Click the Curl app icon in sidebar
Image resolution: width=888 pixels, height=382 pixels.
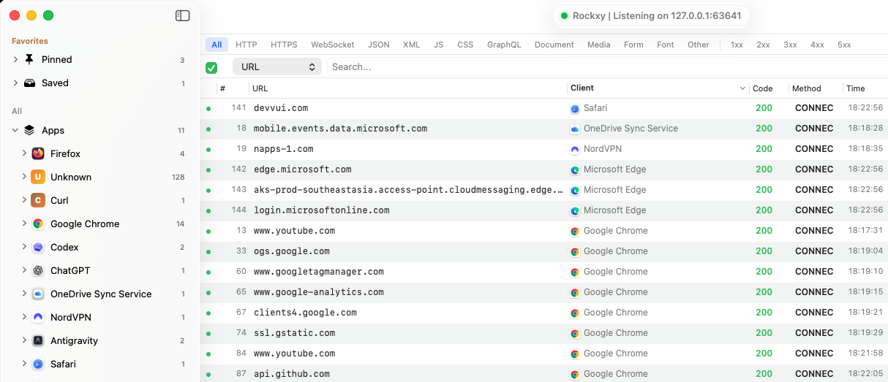click(x=38, y=200)
